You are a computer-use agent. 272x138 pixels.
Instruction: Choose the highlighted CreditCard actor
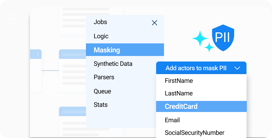tap(201, 106)
